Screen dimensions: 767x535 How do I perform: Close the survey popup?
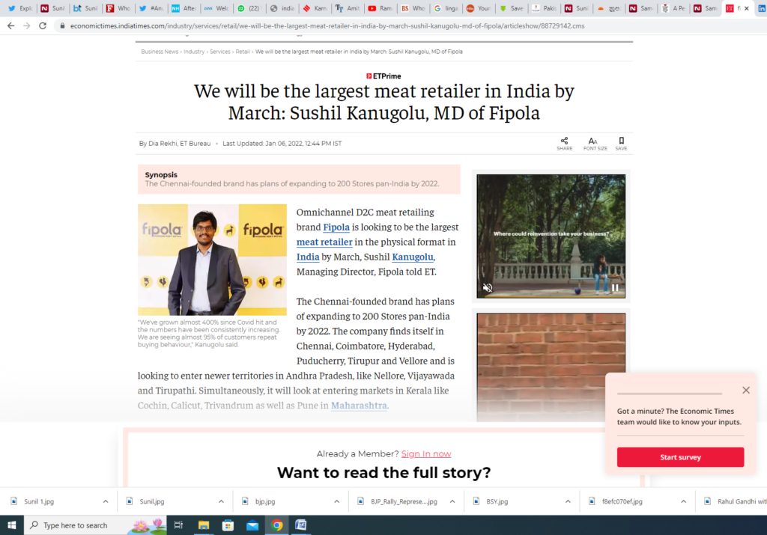pyautogui.click(x=745, y=390)
